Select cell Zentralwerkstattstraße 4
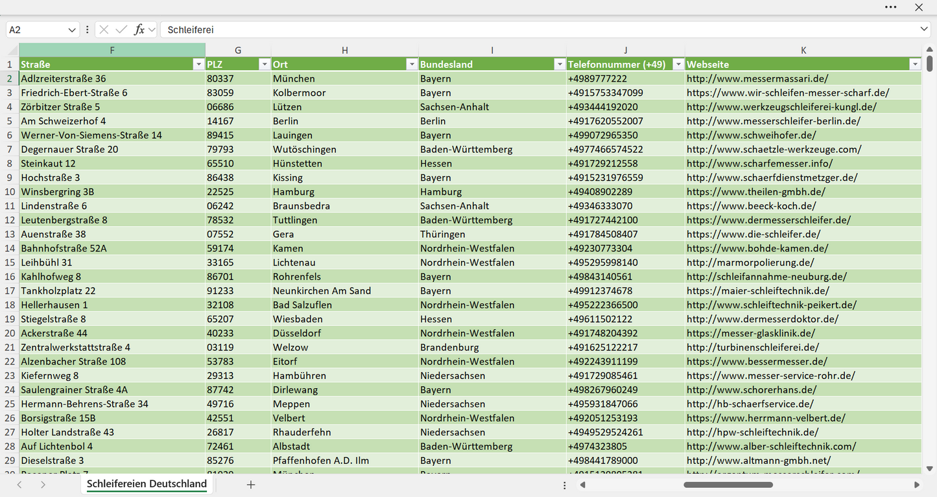 point(112,347)
